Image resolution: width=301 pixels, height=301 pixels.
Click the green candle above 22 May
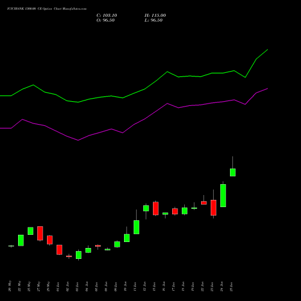pyautogui.click(x=21, y=240)
